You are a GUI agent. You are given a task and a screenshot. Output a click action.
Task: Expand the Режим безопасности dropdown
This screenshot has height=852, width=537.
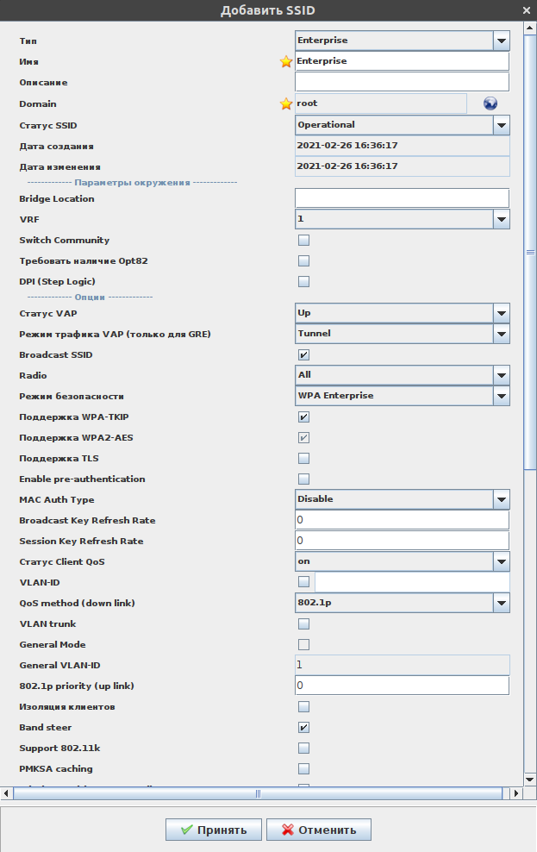501,396
